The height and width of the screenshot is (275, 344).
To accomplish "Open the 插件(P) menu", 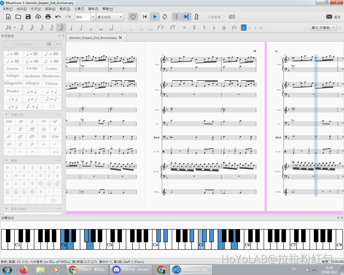I will tap(93, 9).
